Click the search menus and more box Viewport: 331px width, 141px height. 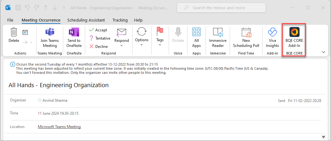221,8
